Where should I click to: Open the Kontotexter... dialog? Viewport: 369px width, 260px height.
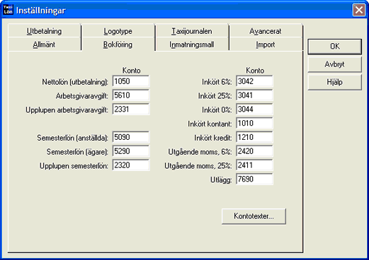tap(254, 216)
